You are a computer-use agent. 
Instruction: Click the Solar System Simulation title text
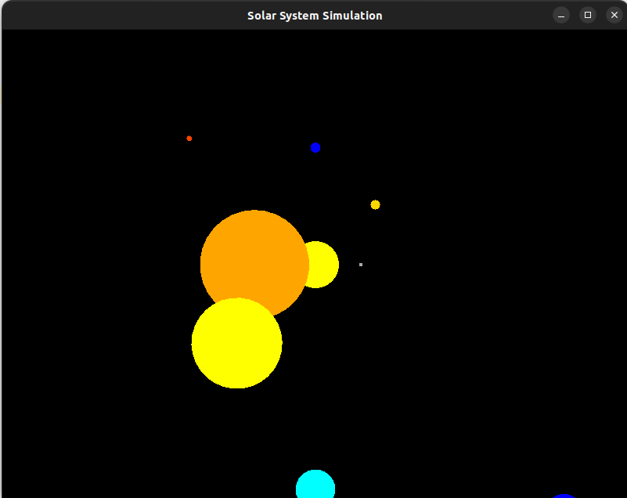click(x=315, y=16)
